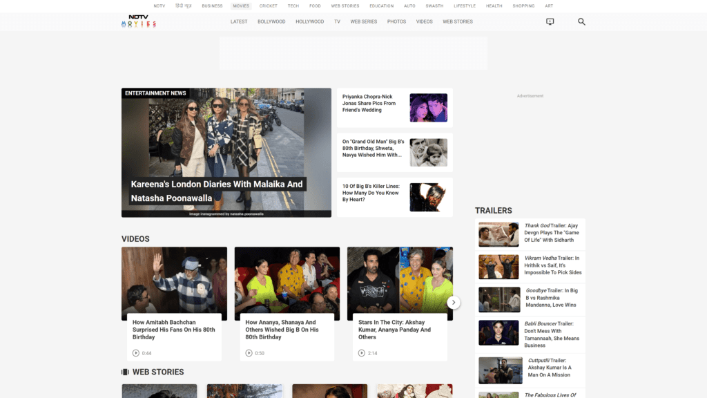
Task: Open Lifestyle section
Action: (x=465, y=6)
